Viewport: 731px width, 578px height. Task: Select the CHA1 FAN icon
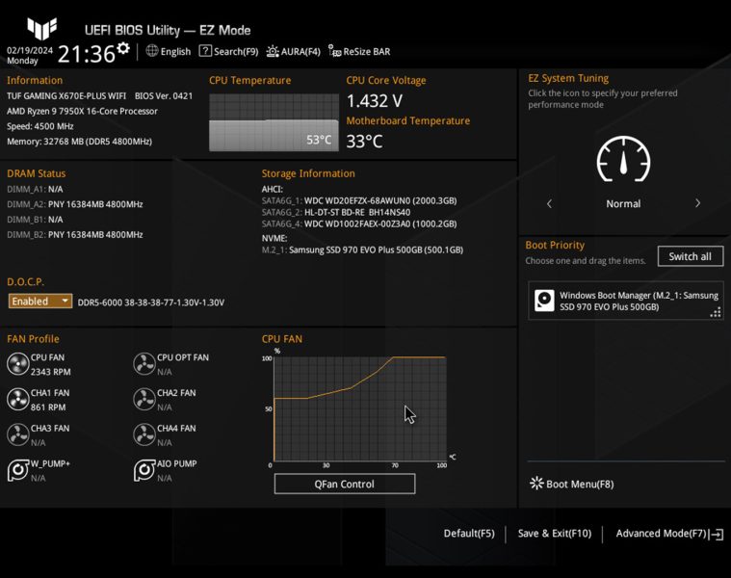[18, 400]
